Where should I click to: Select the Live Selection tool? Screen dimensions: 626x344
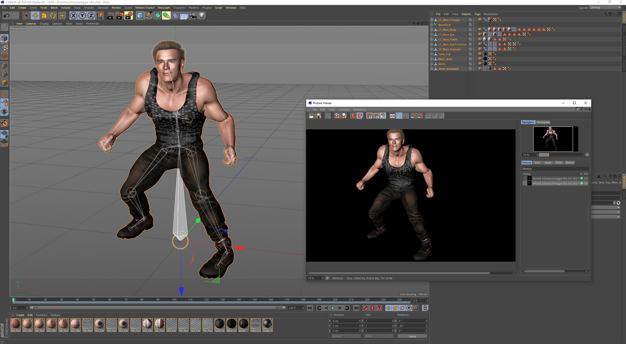[x=26, y=15]
